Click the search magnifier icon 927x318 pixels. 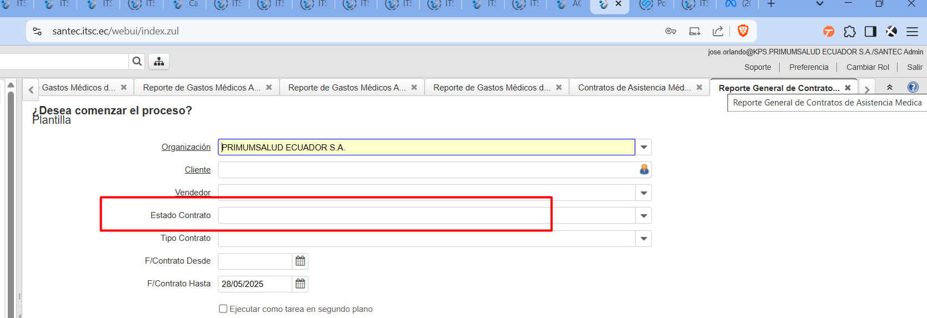[x=137, y=62]
